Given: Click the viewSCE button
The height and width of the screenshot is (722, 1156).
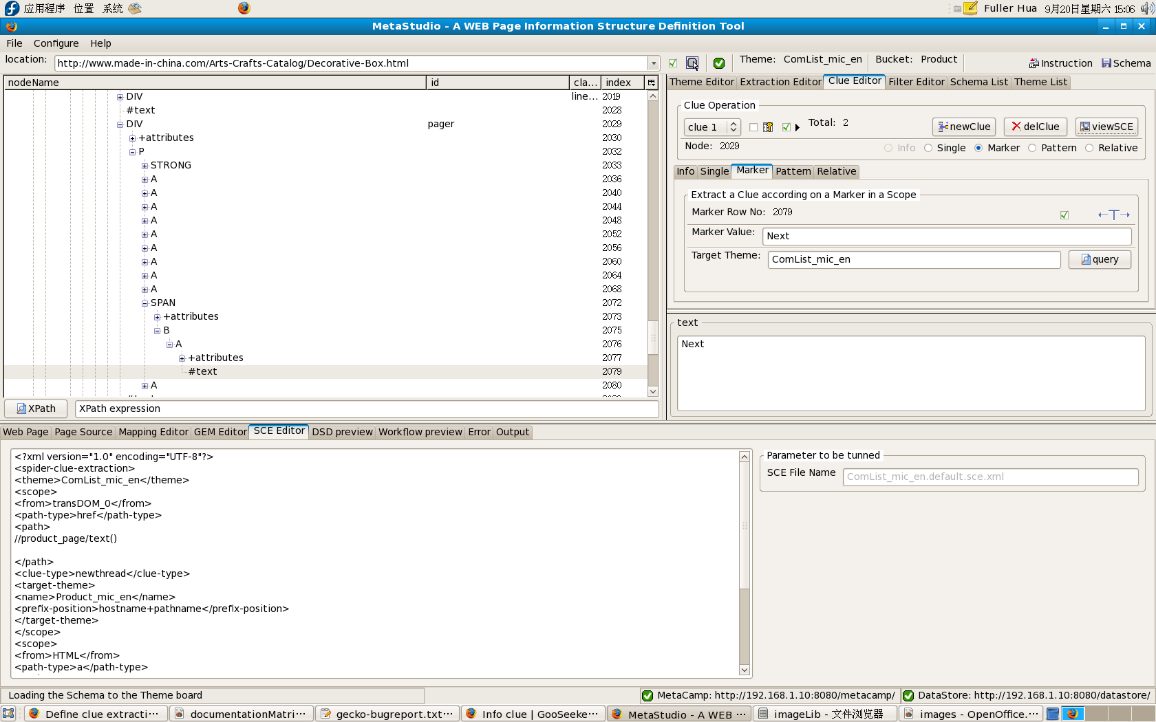Looking at the screenshot, I should point(1106,127).
